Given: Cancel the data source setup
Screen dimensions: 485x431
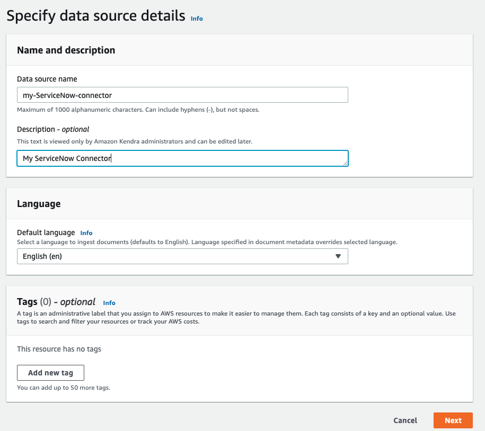Looking at the screenshot, I should click(405, 420).
